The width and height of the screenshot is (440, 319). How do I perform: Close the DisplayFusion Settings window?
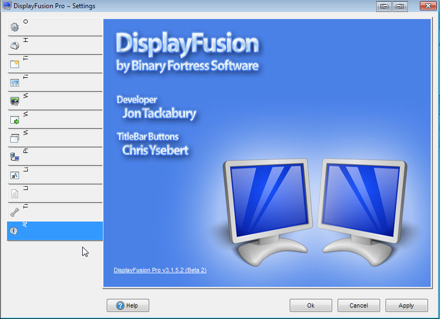coord(426,6)
